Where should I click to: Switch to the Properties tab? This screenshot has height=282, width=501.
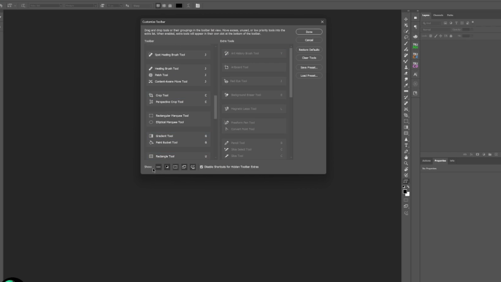coord(440,161)
